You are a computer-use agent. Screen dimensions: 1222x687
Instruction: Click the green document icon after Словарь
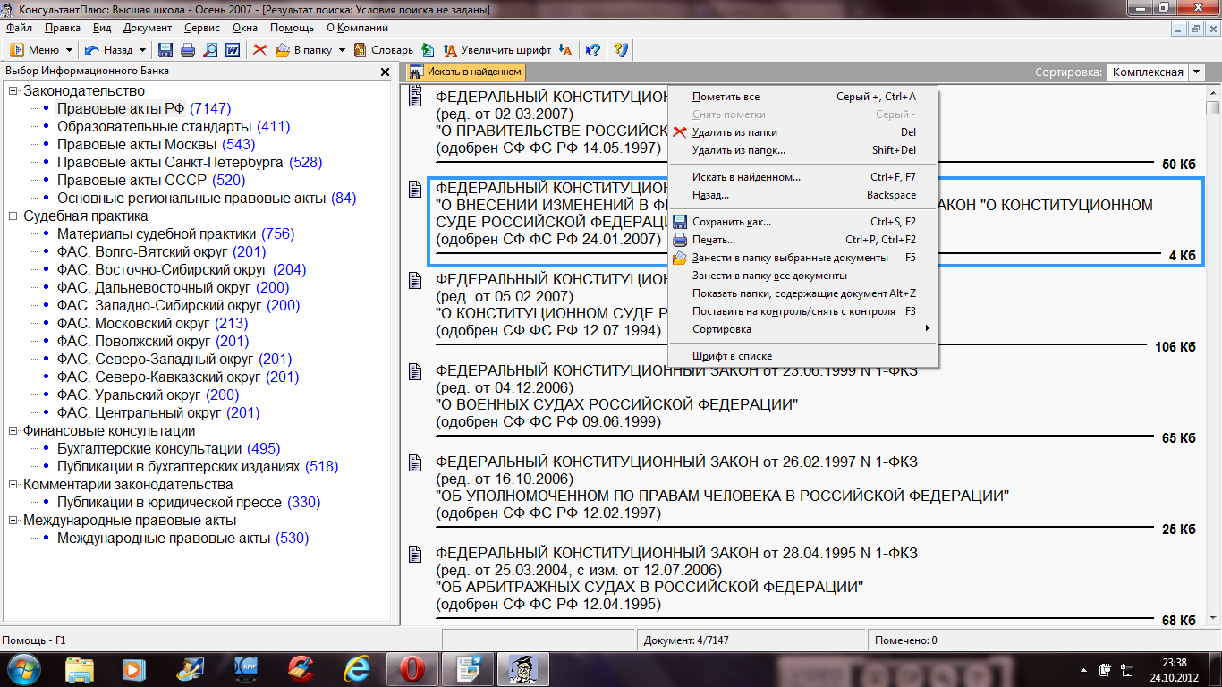pyautogui.click(x=428, y=50)
